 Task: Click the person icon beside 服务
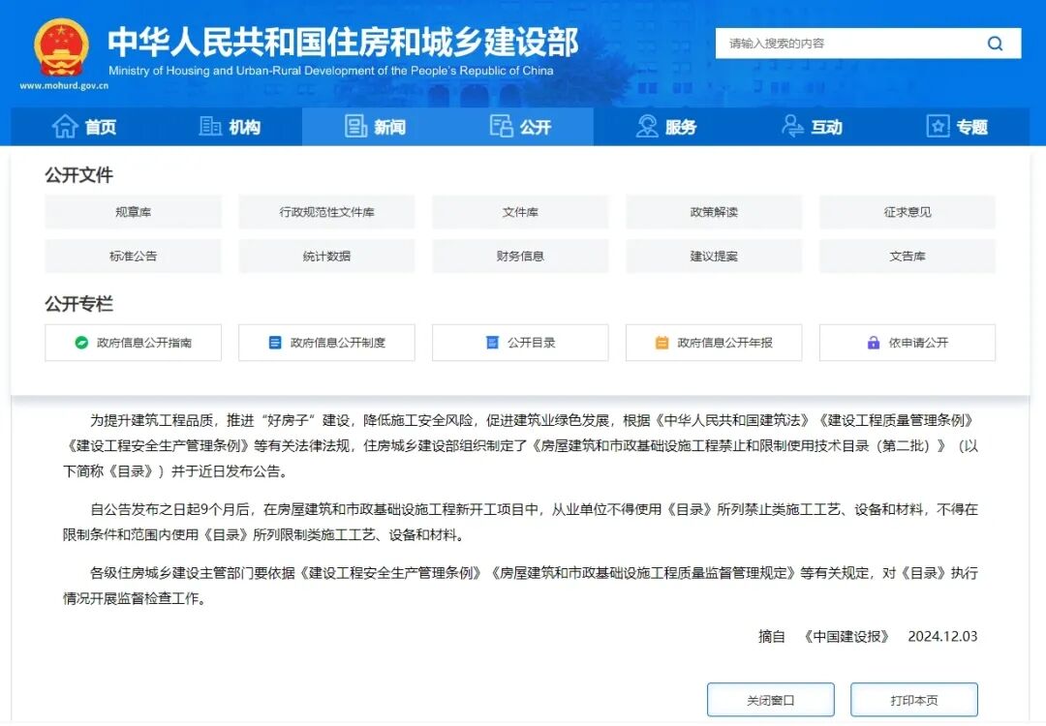pyautogui.click(x=646, y=126)
